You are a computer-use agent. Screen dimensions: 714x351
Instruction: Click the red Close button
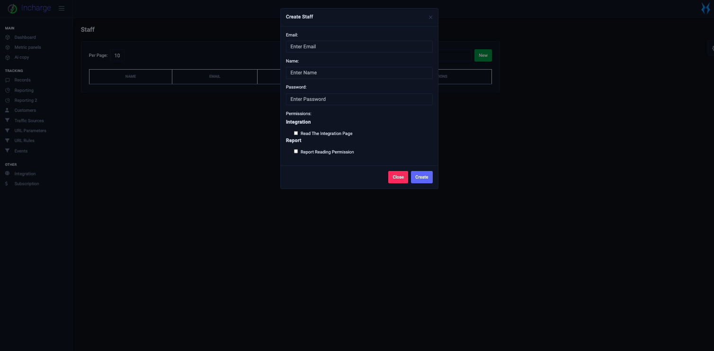pyautogui.click(x=398, y=177)
